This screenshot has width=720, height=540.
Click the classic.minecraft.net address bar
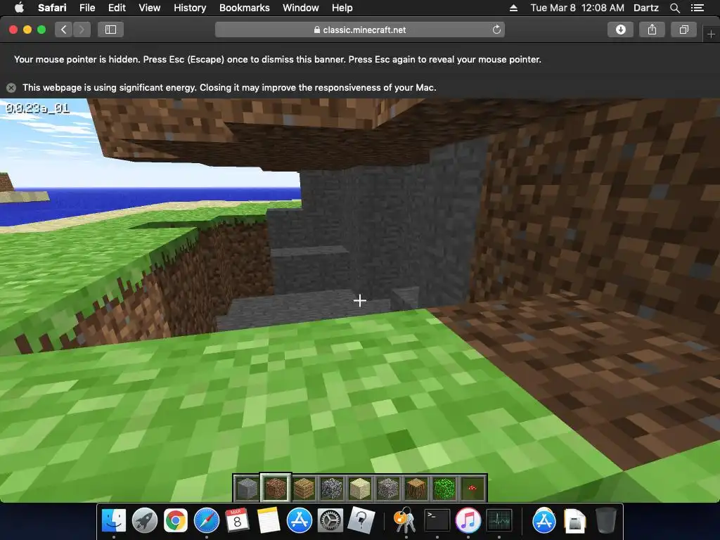pos(359,30)
